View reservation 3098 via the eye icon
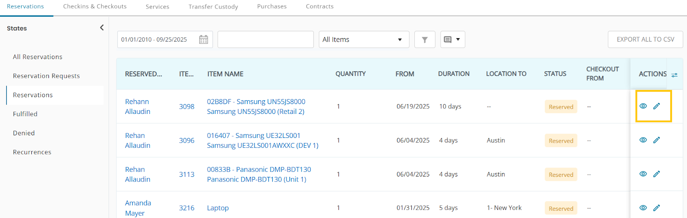Image resolution: width=687 pixels, height=218 pixels. click(643, 106)
